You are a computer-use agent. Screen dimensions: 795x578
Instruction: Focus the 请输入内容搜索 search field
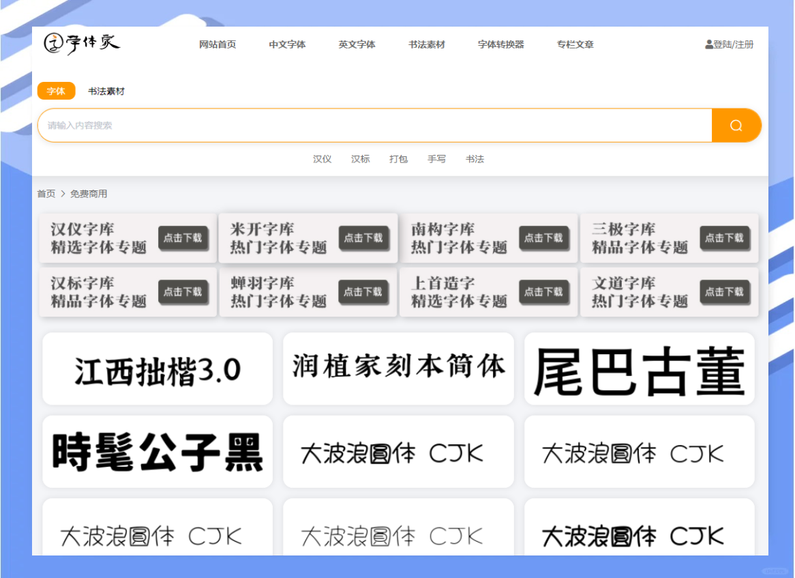[x=375, y=126]
